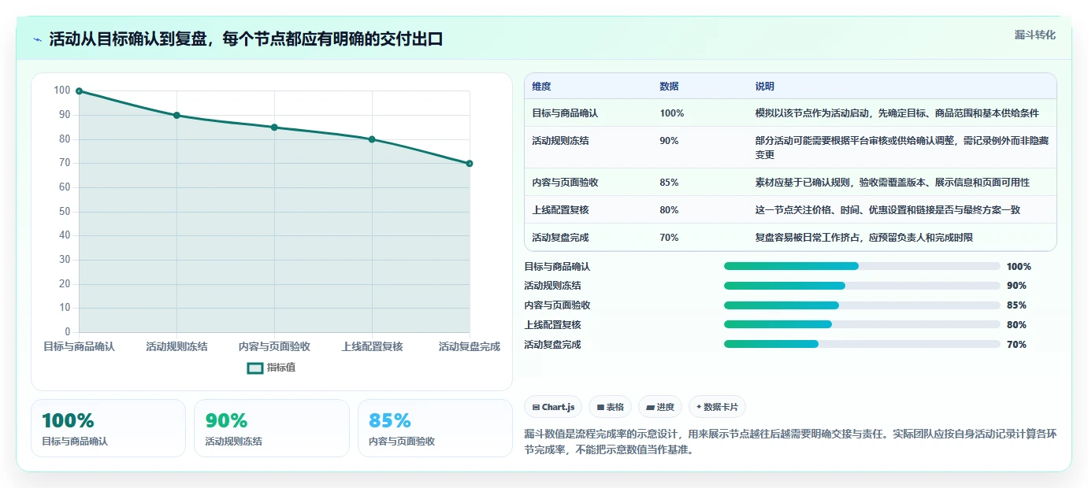This screenshot has height=488, width=1088.
Task: Click the 漏斗转化 label in the header
Action: point(1035,35)
